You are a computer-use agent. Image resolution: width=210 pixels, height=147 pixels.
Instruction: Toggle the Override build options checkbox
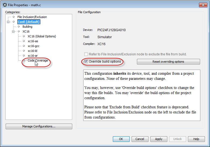click(86, 62)
